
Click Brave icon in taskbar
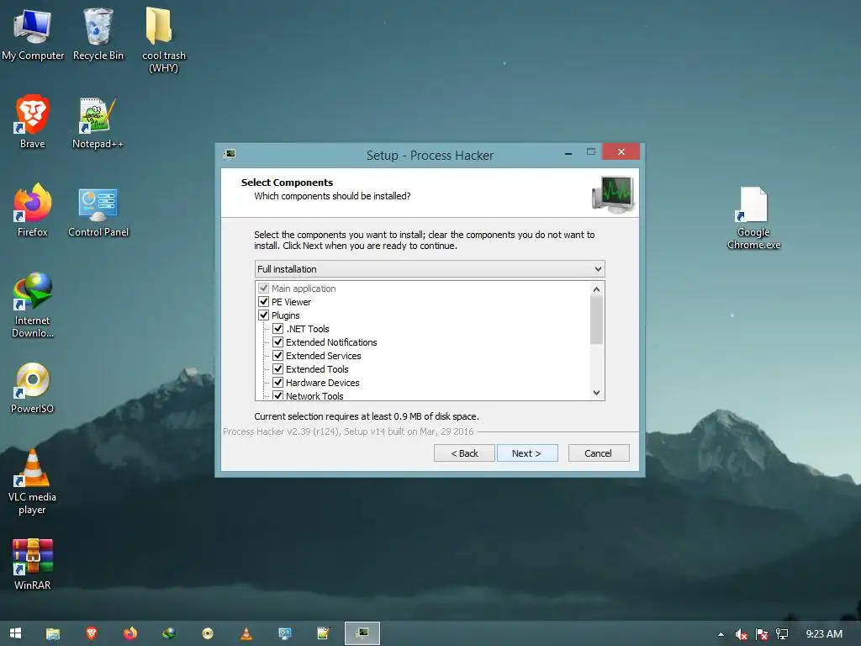[91, 633]
